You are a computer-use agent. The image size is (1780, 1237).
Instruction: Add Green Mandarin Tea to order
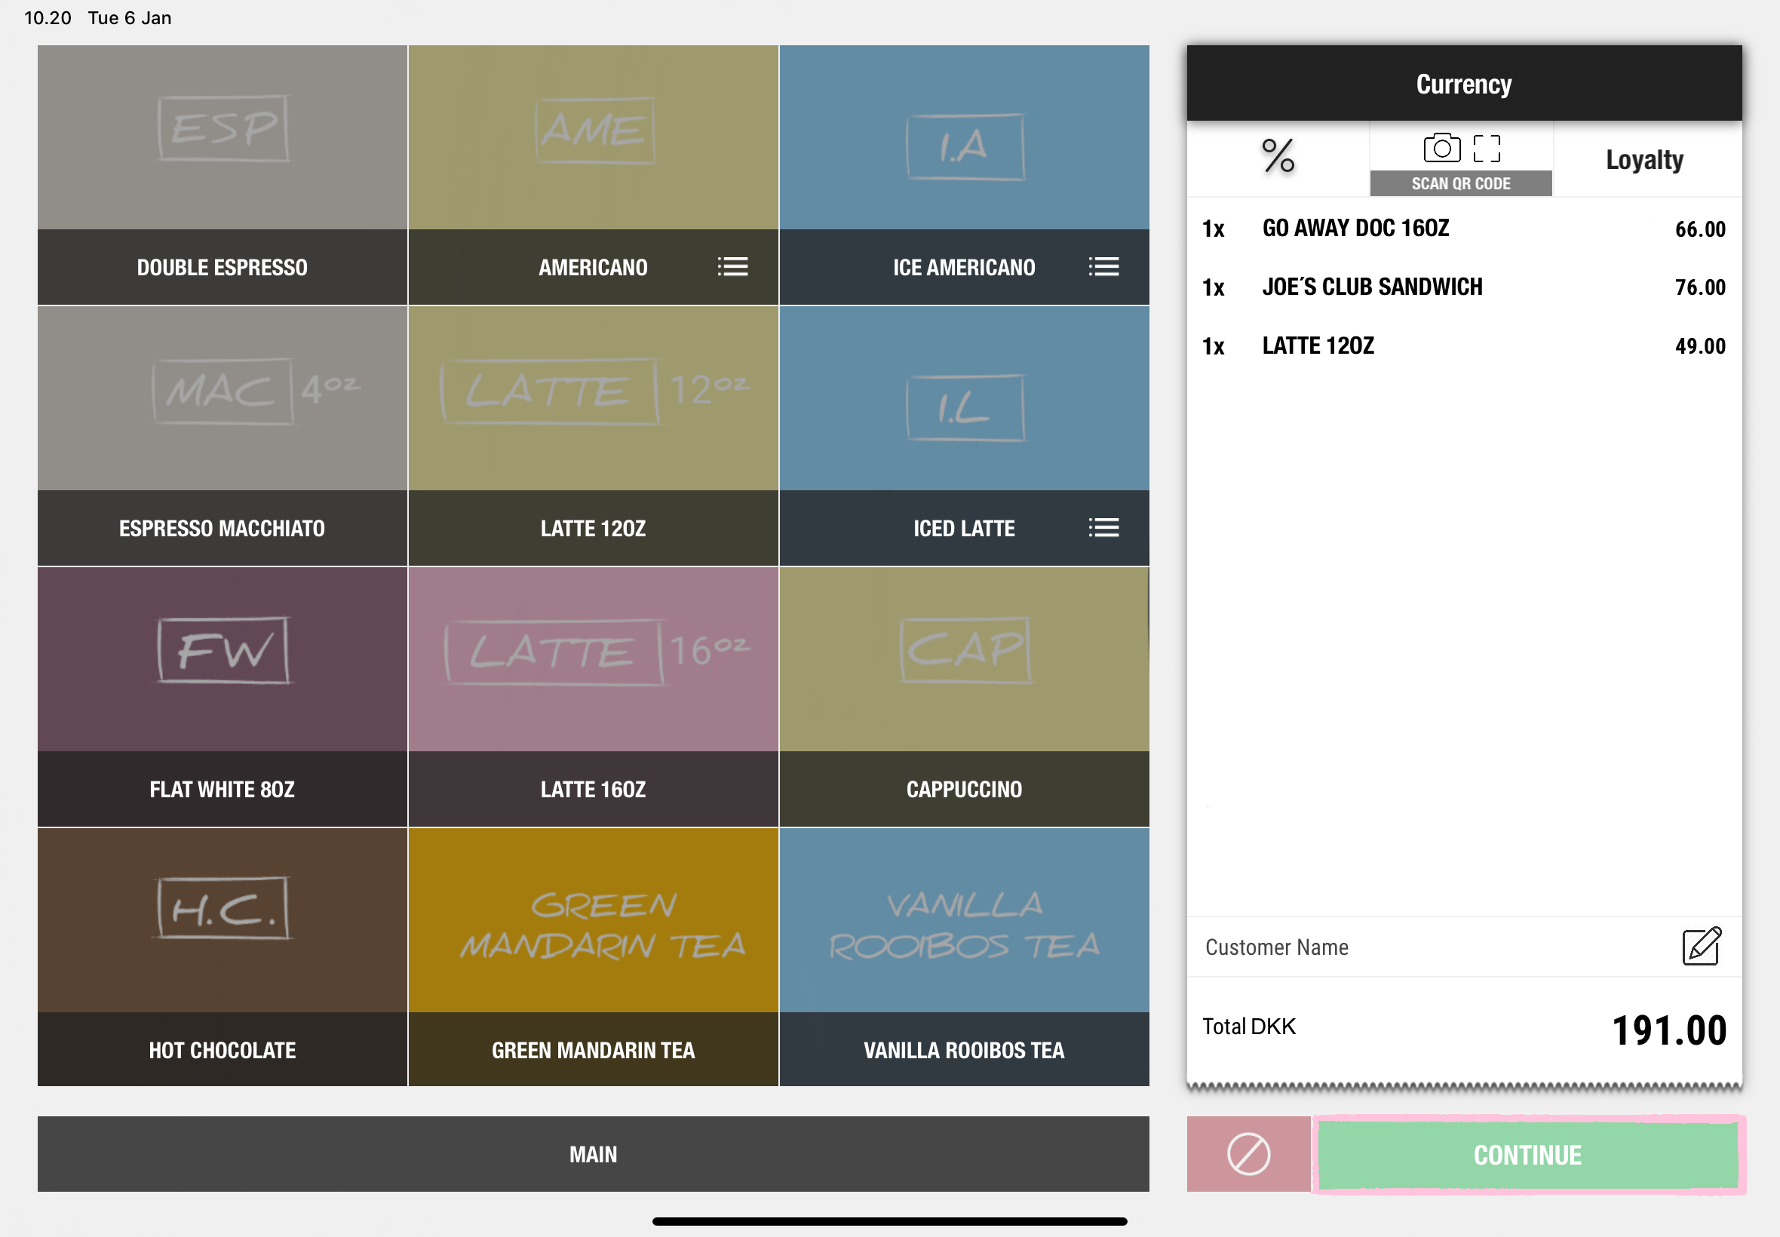[x=593, y=956]
